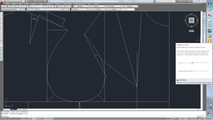The image size is (213, 120).
Task: Open the Формат menu
Action: 34,4
